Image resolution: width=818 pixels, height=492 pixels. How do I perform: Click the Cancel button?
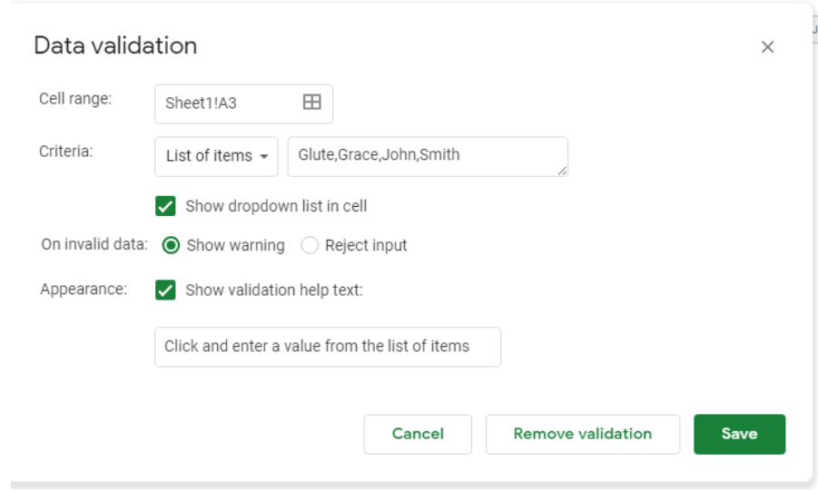(x=418, y=434)
